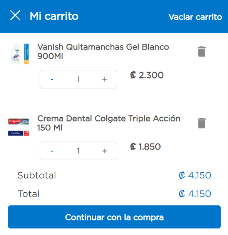This screenshot has width=228, height=235.
Task: Decrease Colgate toothpaste quantity with minus
Action: (52, 151)
